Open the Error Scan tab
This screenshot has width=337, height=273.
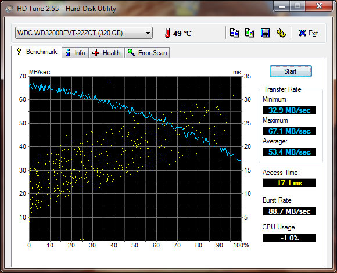[147, 53]
